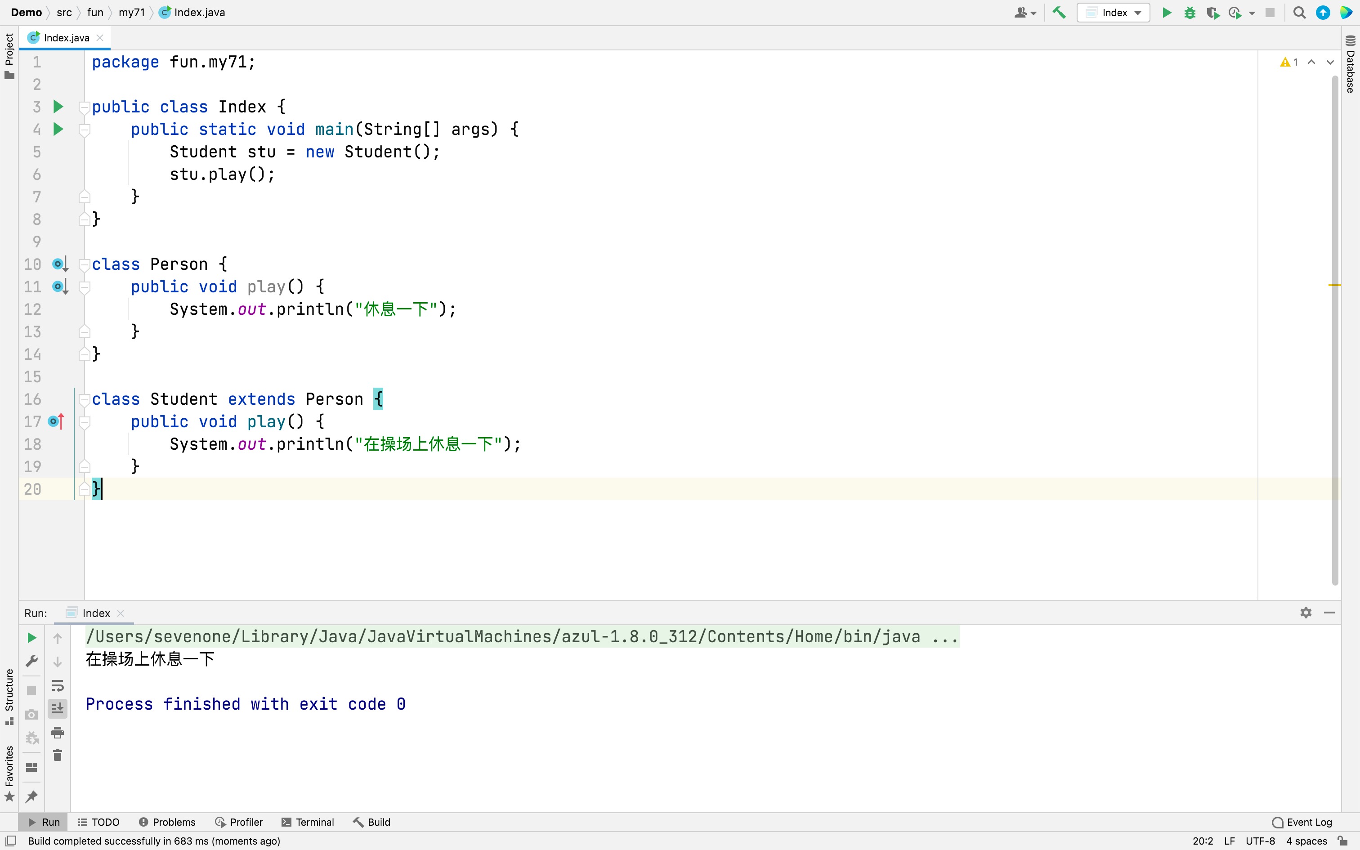Toggle soft-wrap in Run console
This screenshot has width=1360, height=850.
pyautogui.click(x=57, y=685)
